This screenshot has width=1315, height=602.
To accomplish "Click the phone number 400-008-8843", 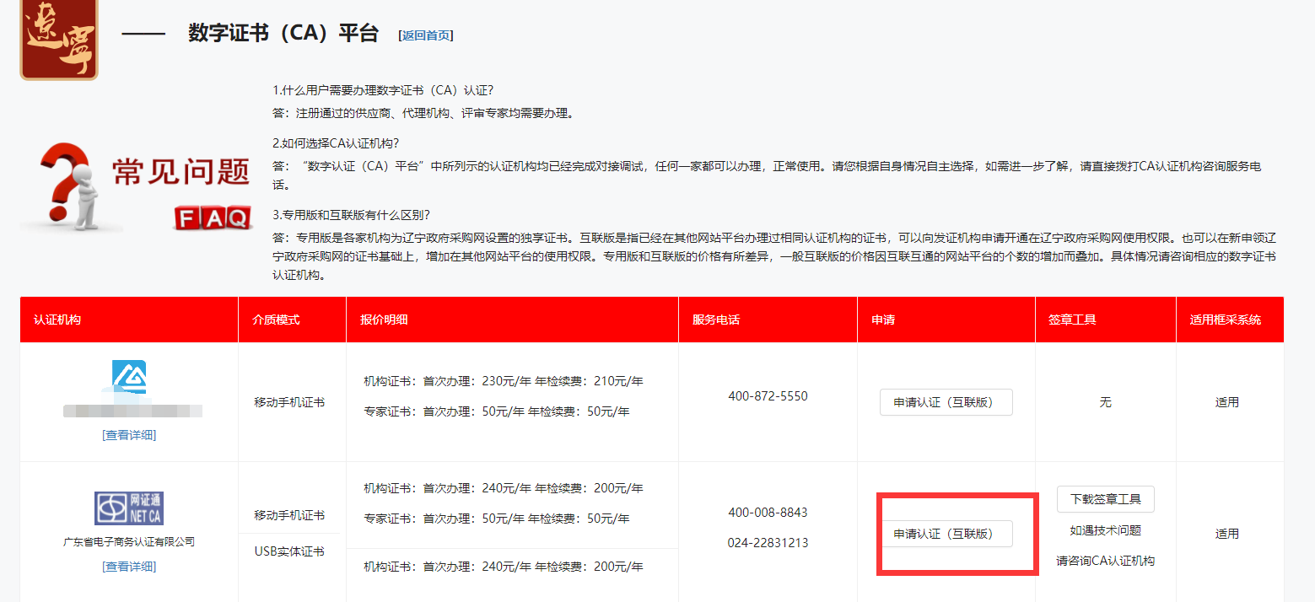I will pyautogui.click(x=768, y=513).
